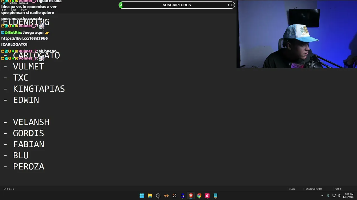The height and width of the screenshot is (200, 357).
Task: Open File Explorer from the taskbar
Action: pyautogui.click(x=150, y=196)
